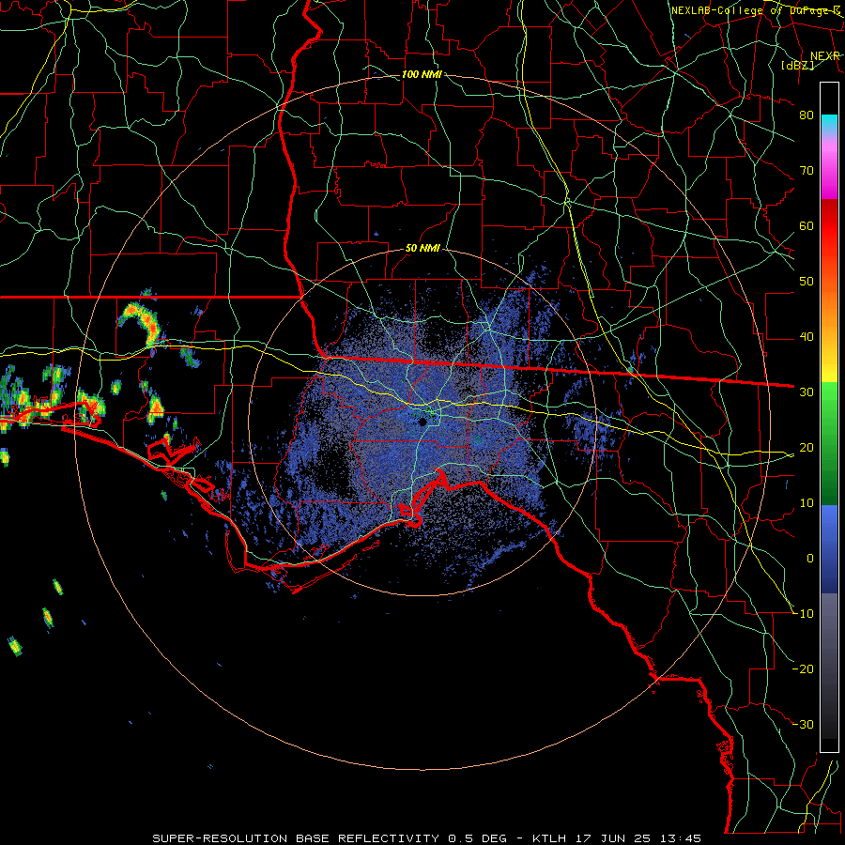
Task: Click the 70 value on the dBZ scale
Action: pos(807,171)
